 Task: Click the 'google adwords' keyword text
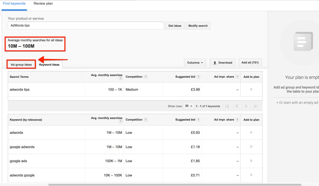pyautogui.click(x=22, y=147)
